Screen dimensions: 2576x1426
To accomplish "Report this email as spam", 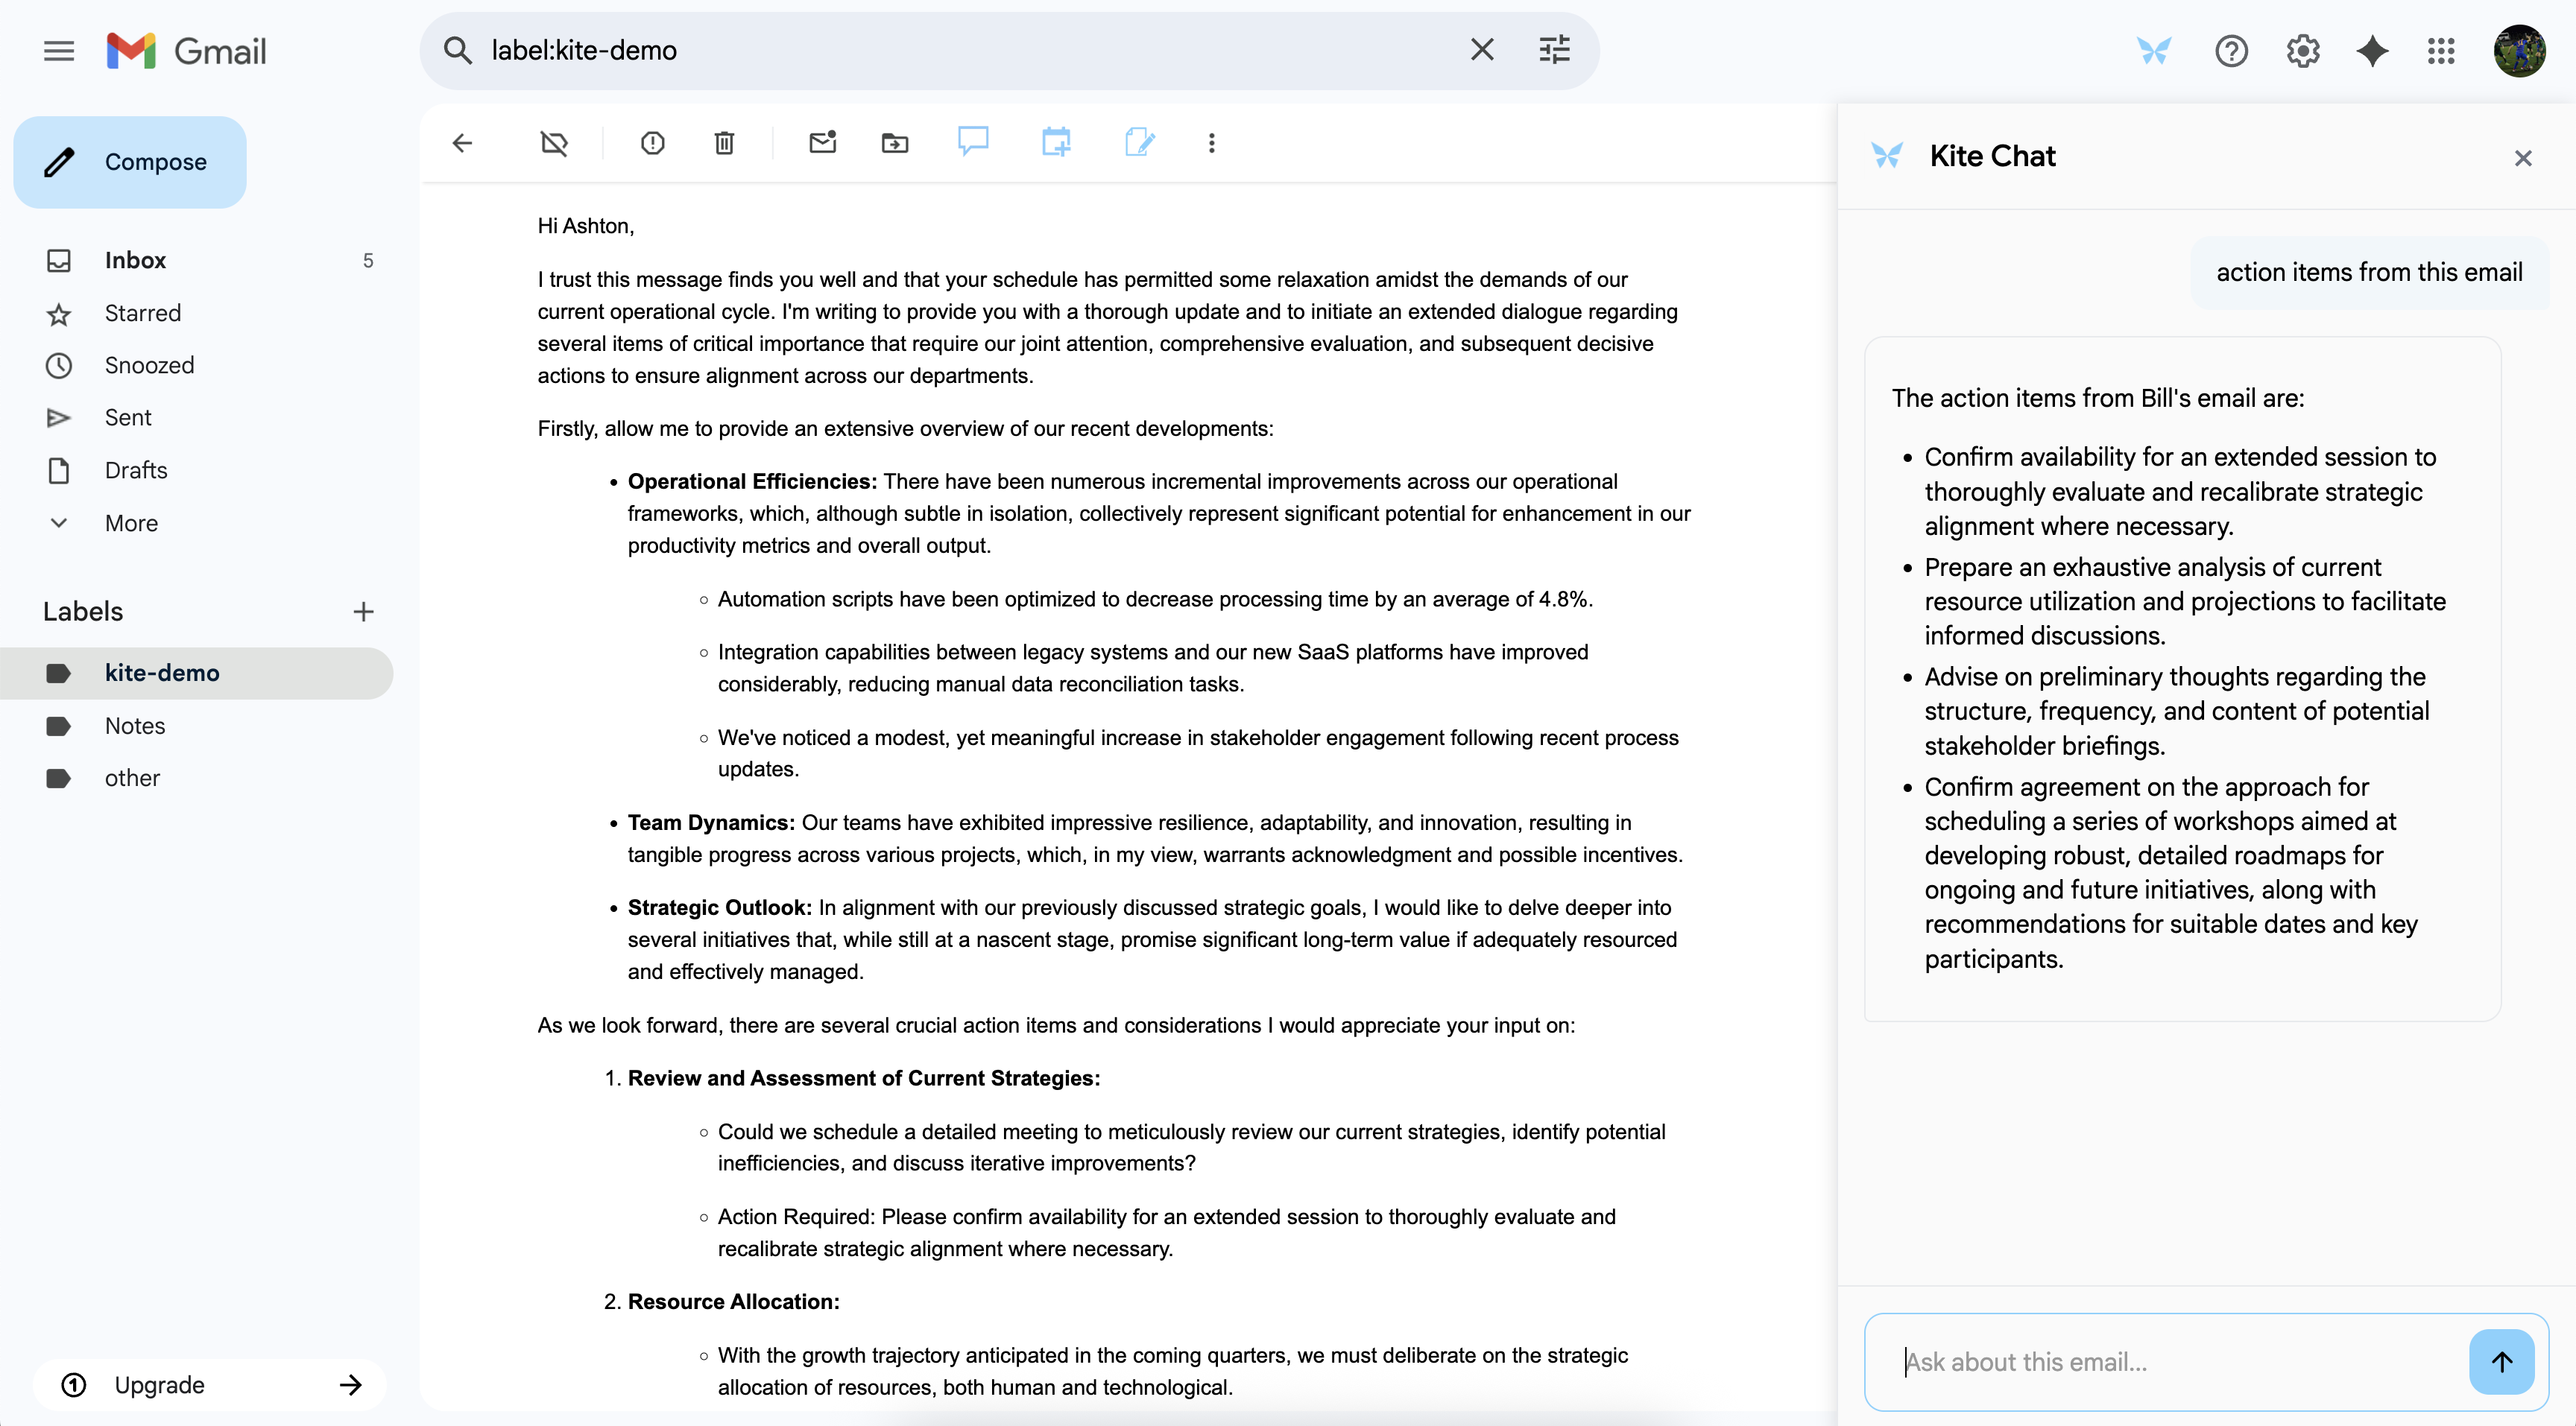I will coord(652,143).
